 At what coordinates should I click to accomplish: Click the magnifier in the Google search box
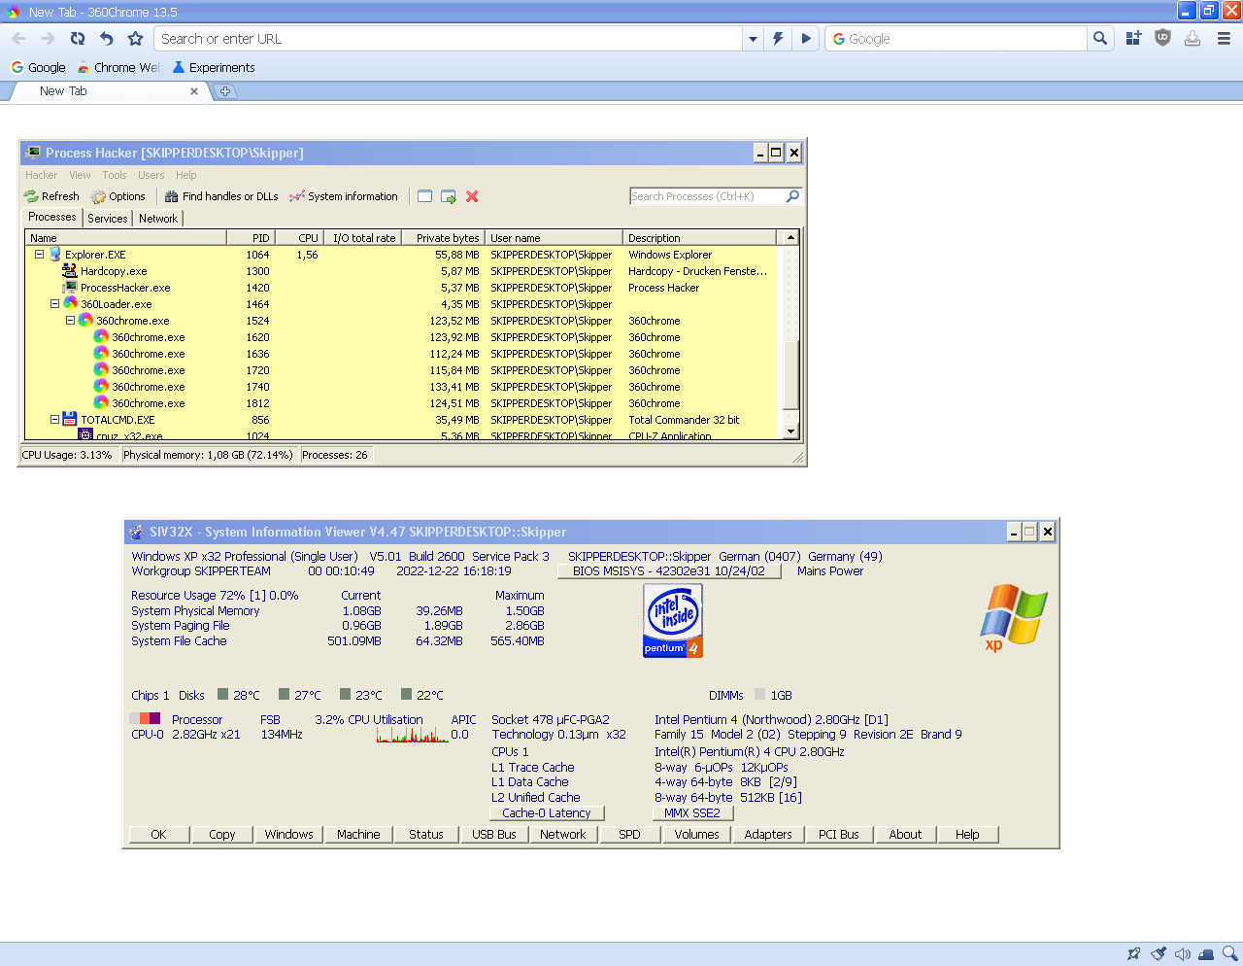click(x=1099, y=39)
